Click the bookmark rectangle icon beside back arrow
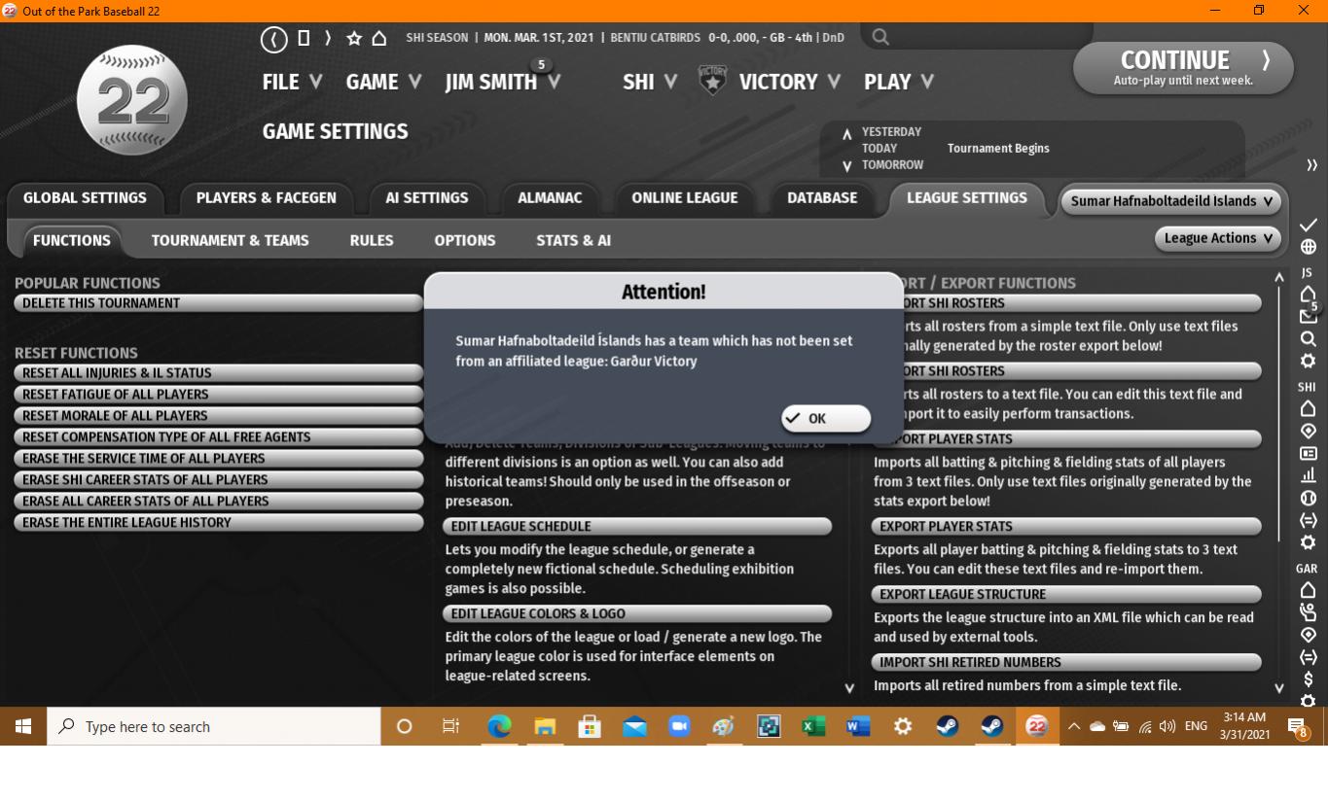This screenshot has height=800, width=1328. point(304,38)
